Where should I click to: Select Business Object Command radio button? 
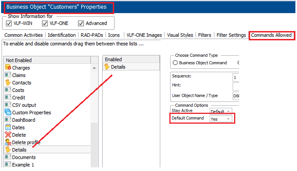click(x=175, y=63)
